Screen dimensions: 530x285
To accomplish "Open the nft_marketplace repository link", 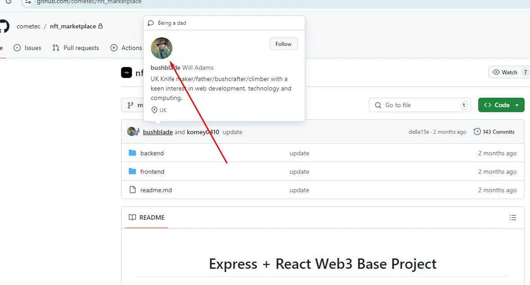I will 73,27.
